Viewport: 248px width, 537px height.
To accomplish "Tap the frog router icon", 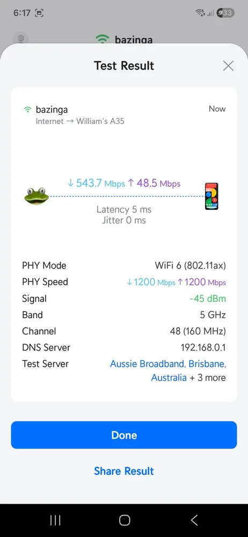I will (x=37, y=196).
